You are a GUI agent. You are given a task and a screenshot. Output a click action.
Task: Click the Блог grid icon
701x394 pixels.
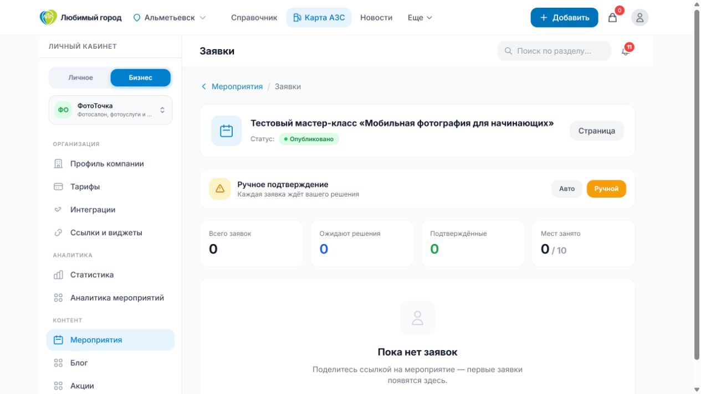[58, 363]
